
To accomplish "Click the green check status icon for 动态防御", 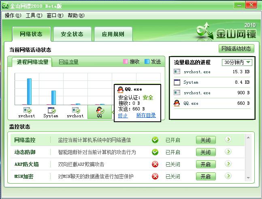I will pyautogui.click(x=155, y=152).
